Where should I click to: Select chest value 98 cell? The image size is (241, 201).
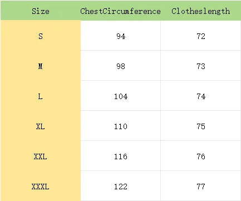pyautogui.click(x=121, y=66)
